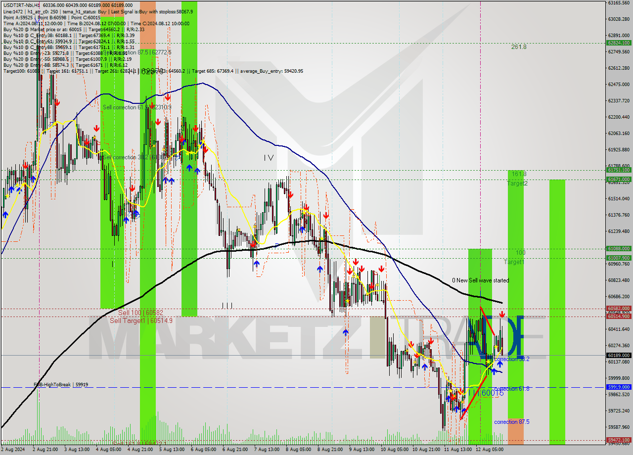
Task: Click the red sell arrow above the latest candle
Action: pos(502,315)
